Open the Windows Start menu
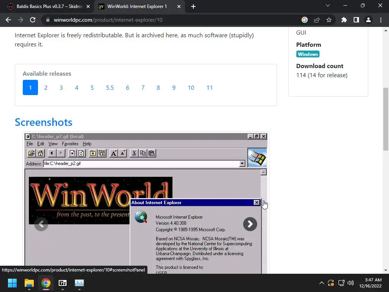This screenshot has height=292, width=389. (x=12, y=283)
